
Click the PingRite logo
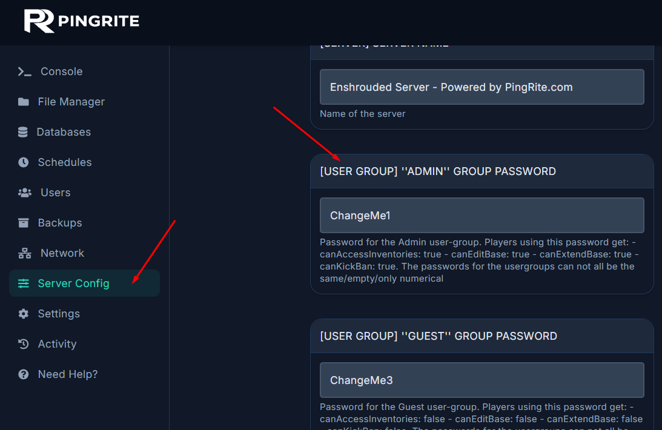[x=82, y=21]
